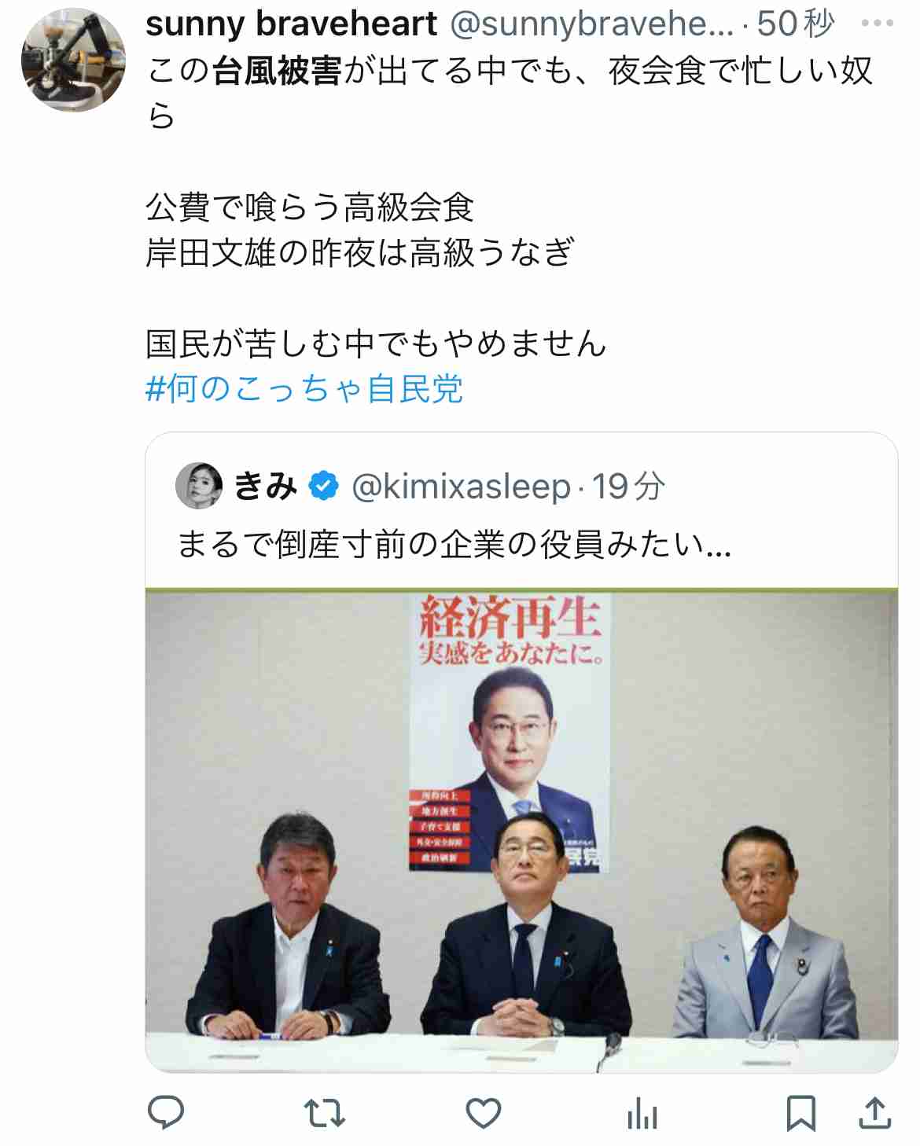View post analytics bar chart icon
This screenshot has width=920, height=1146.
642,1114
